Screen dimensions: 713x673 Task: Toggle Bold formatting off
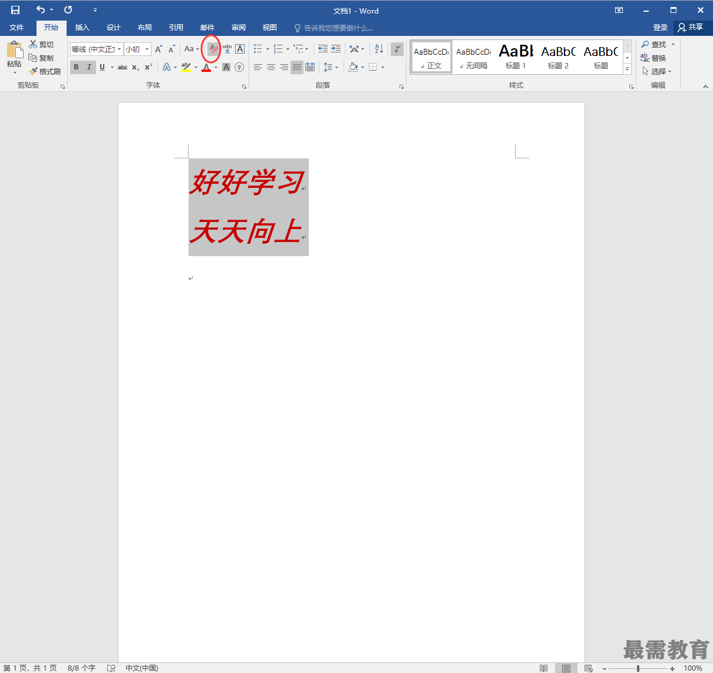[x=76, y=67]
